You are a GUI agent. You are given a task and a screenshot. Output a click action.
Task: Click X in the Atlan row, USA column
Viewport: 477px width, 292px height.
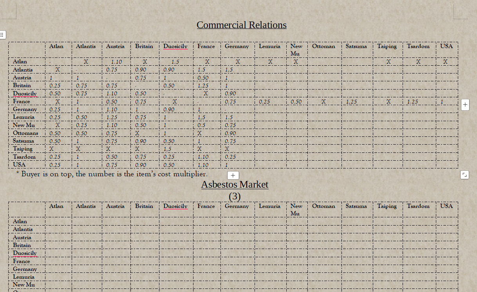point(445,62)
